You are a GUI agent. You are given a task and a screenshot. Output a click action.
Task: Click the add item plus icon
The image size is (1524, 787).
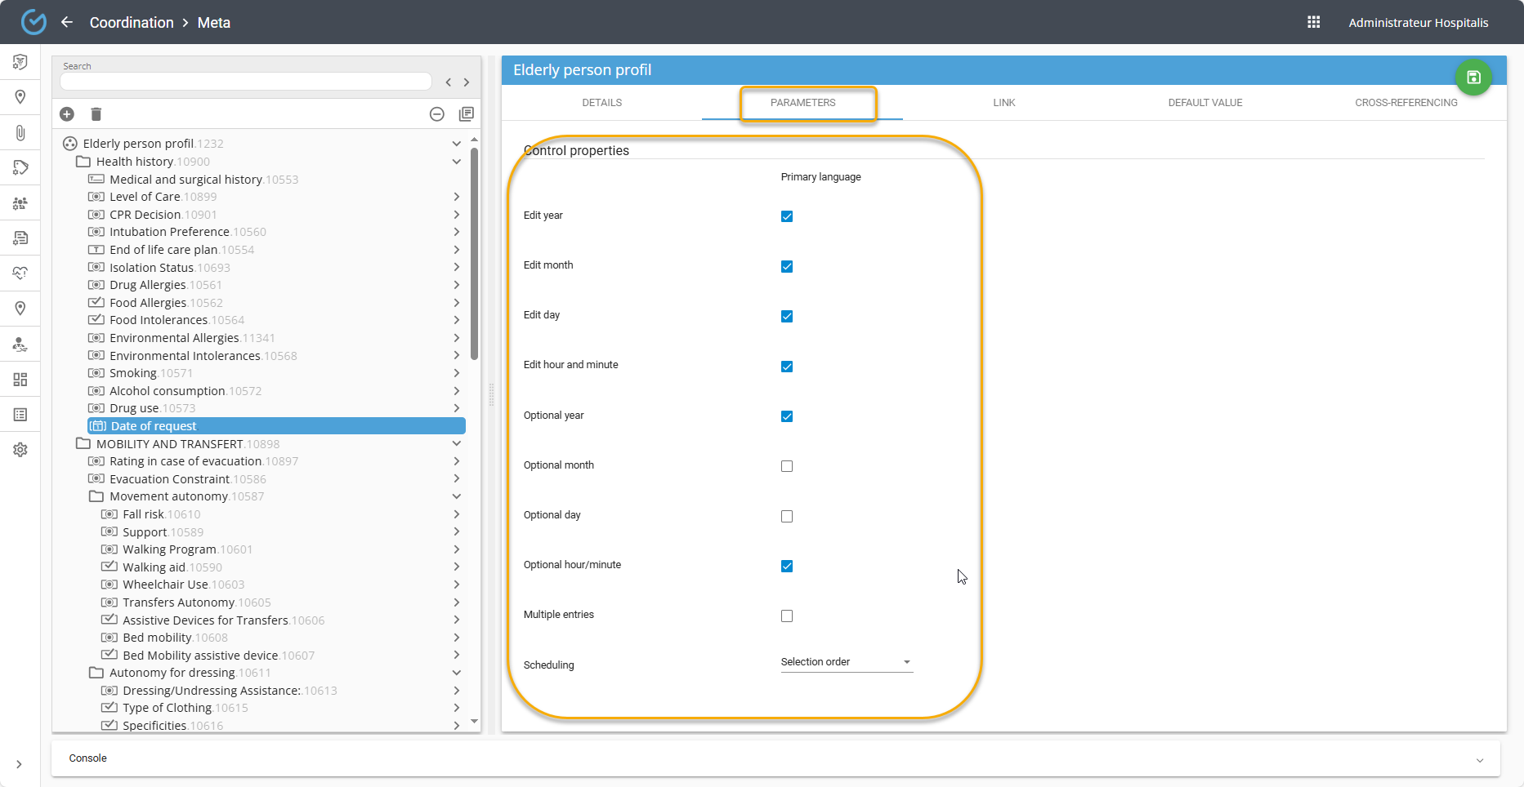click(67, 114)
